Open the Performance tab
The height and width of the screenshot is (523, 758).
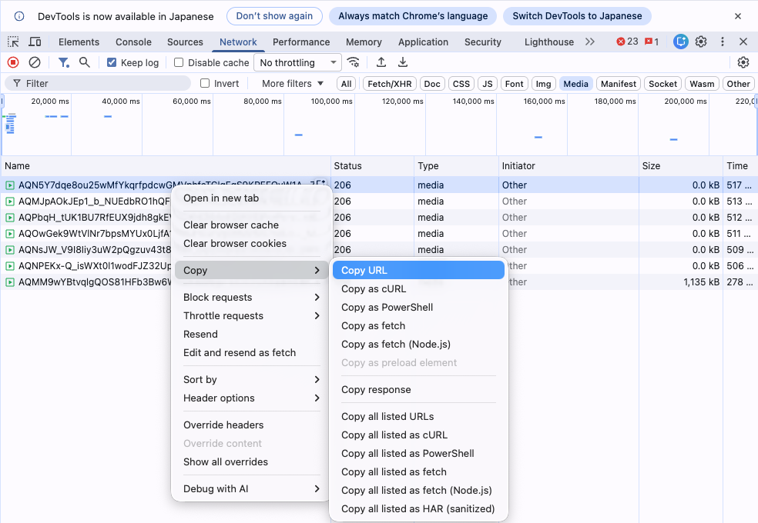[301, 42]
